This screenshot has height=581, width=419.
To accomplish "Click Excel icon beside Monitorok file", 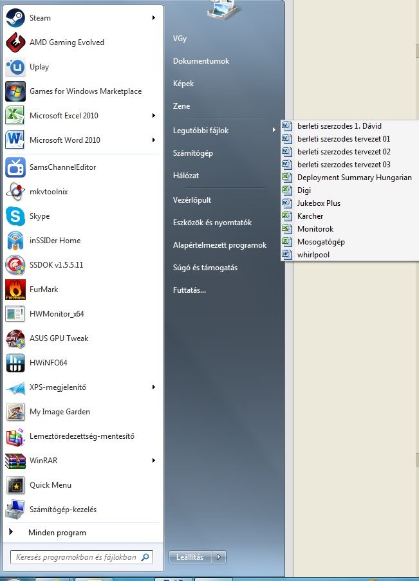I will pos(287,228).
